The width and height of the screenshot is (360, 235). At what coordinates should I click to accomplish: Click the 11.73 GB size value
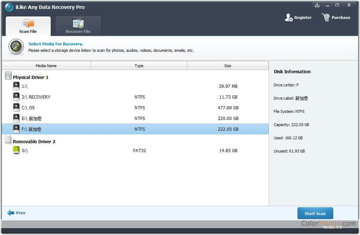pos(228,97)
